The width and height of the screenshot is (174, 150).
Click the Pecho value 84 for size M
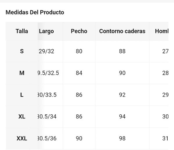click(79, 73)
